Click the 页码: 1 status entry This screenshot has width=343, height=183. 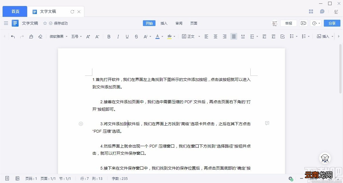(x=31, y=178)
